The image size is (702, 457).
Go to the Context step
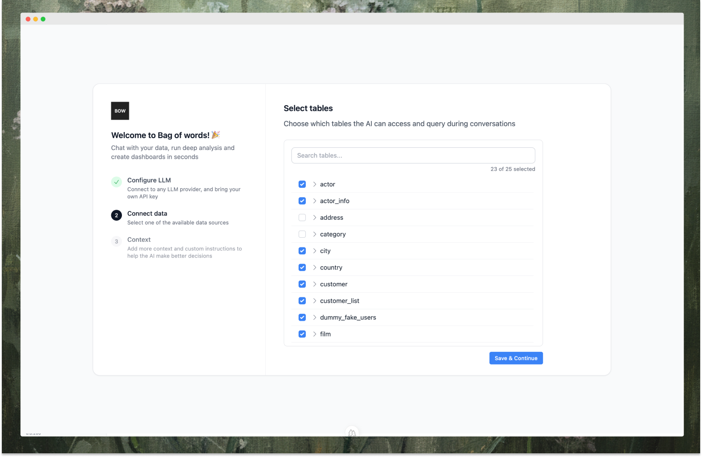click(x=139, y=240)
